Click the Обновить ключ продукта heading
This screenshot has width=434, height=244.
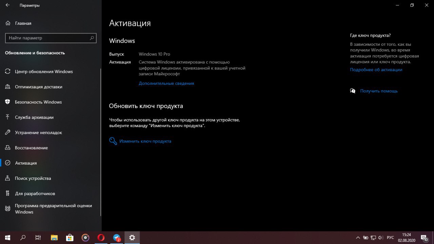[146, 106]
